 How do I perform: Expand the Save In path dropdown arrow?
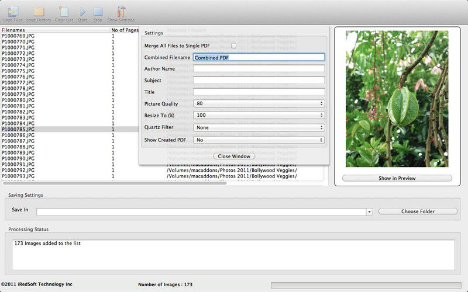pyautogui.click(x=369, y=211)
